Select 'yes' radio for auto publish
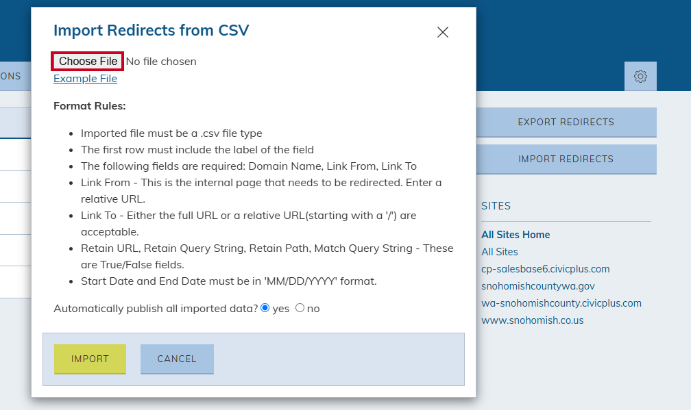The image size is (691, 410). point(265,308)
